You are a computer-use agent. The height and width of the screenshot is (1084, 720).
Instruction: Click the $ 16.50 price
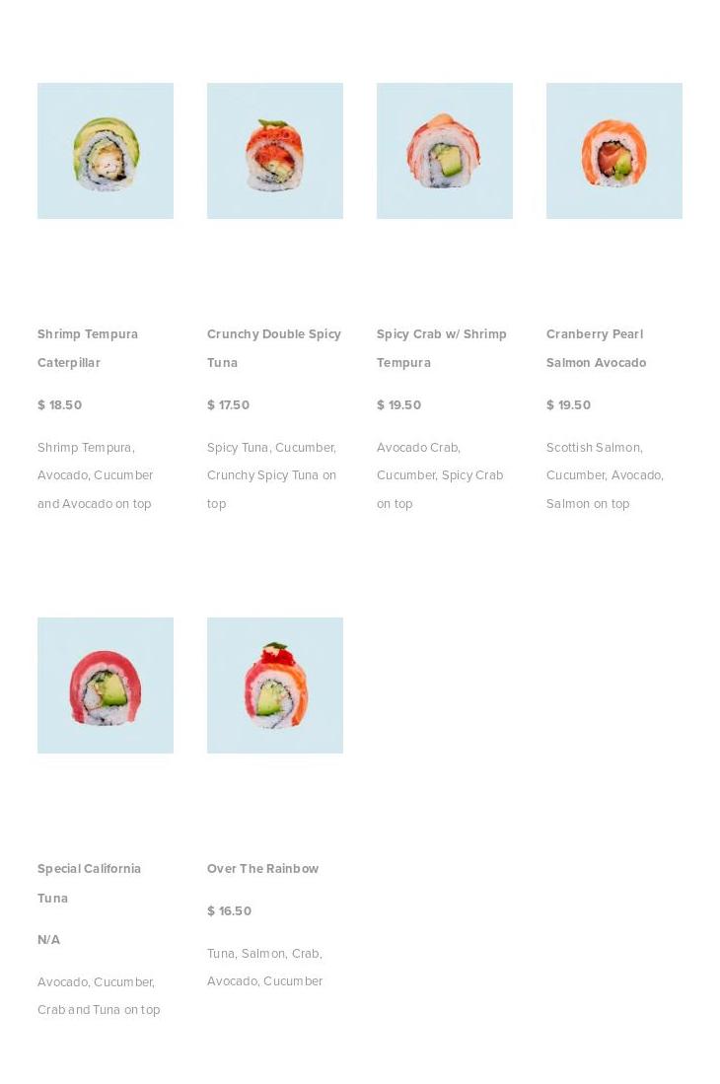230,911
